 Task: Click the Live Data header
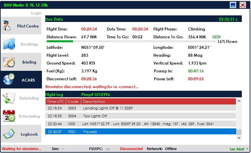coord(54,19)
